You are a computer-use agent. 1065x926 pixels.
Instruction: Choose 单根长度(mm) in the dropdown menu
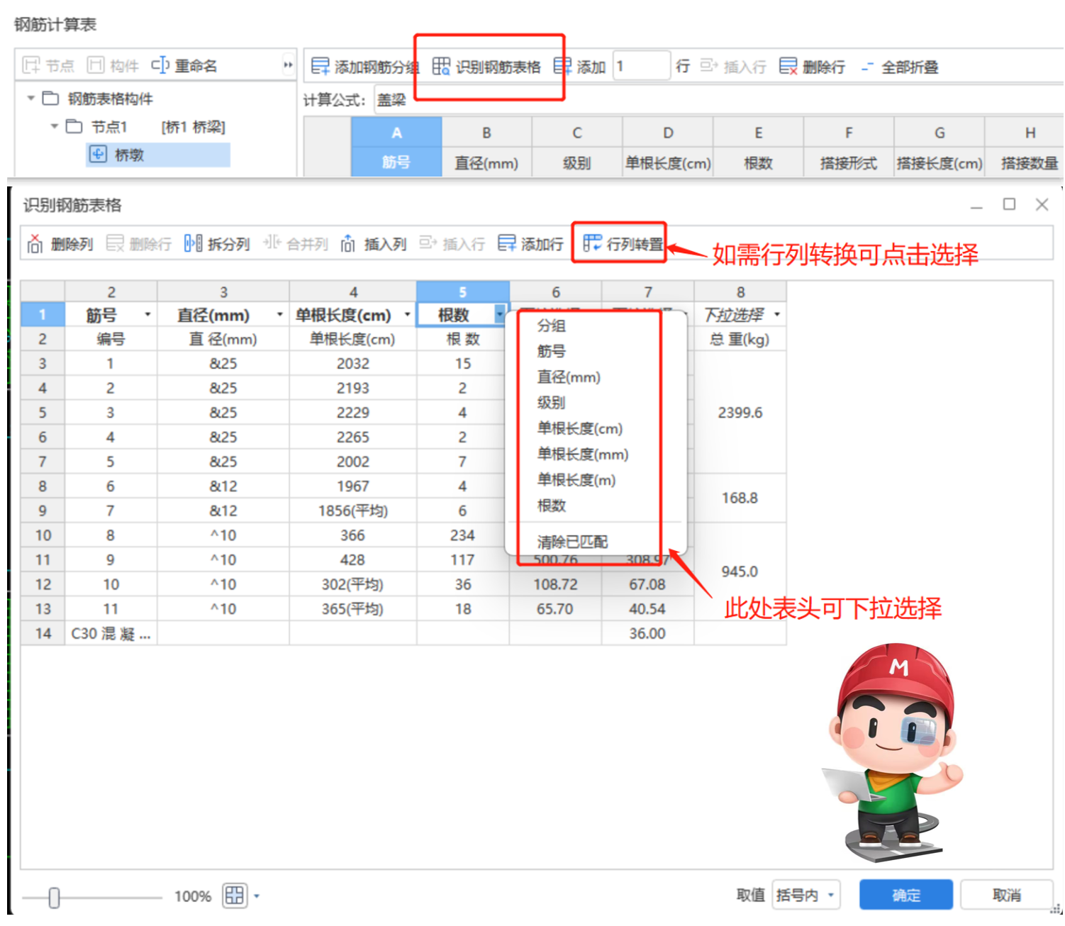[x=584, y=454]
